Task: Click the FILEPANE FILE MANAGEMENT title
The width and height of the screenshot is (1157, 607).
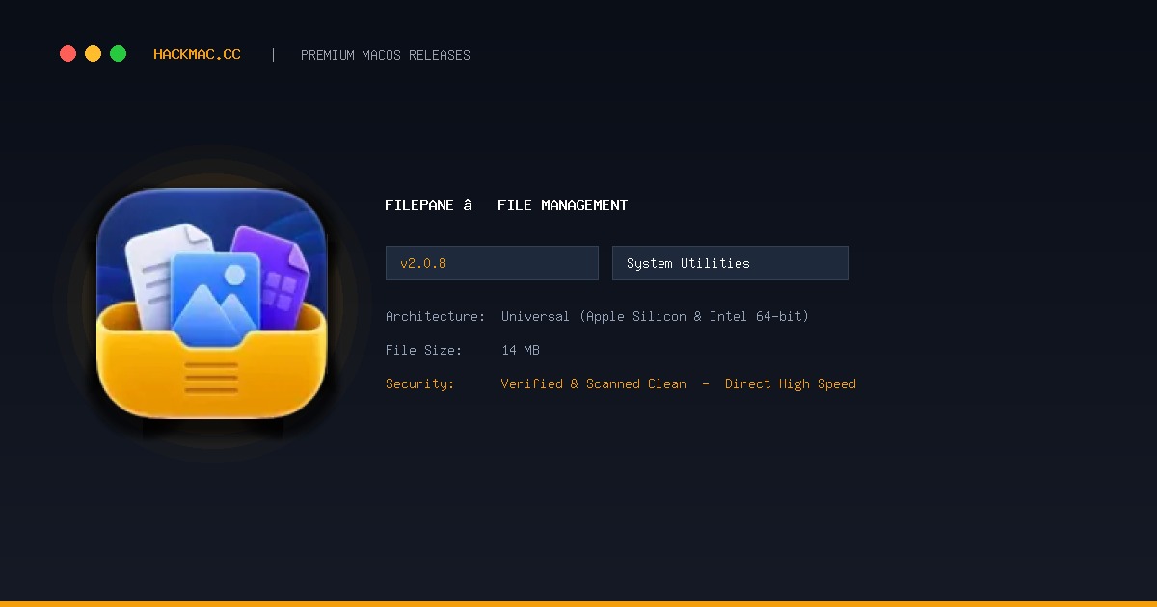Action: [506, 205]
